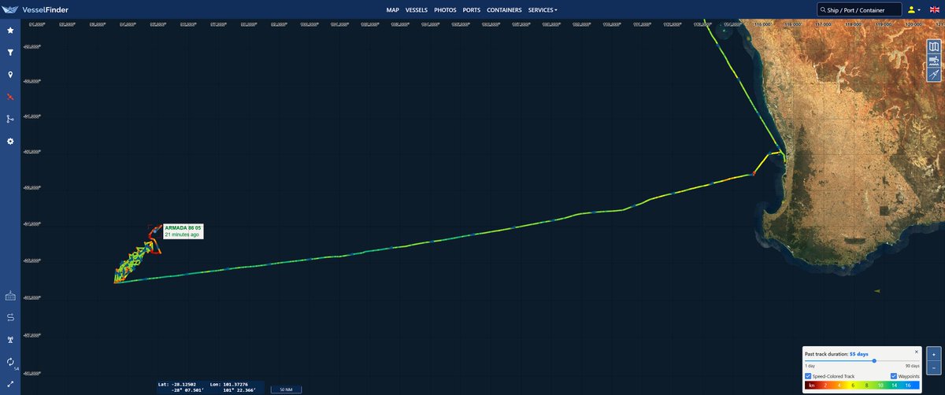Adjust the past track duration slider handle
Screen dimensions: 945x395
pos(875,360)
